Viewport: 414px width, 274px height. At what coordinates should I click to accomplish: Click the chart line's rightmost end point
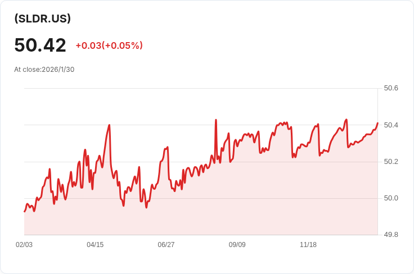click(x=377, y=123)
